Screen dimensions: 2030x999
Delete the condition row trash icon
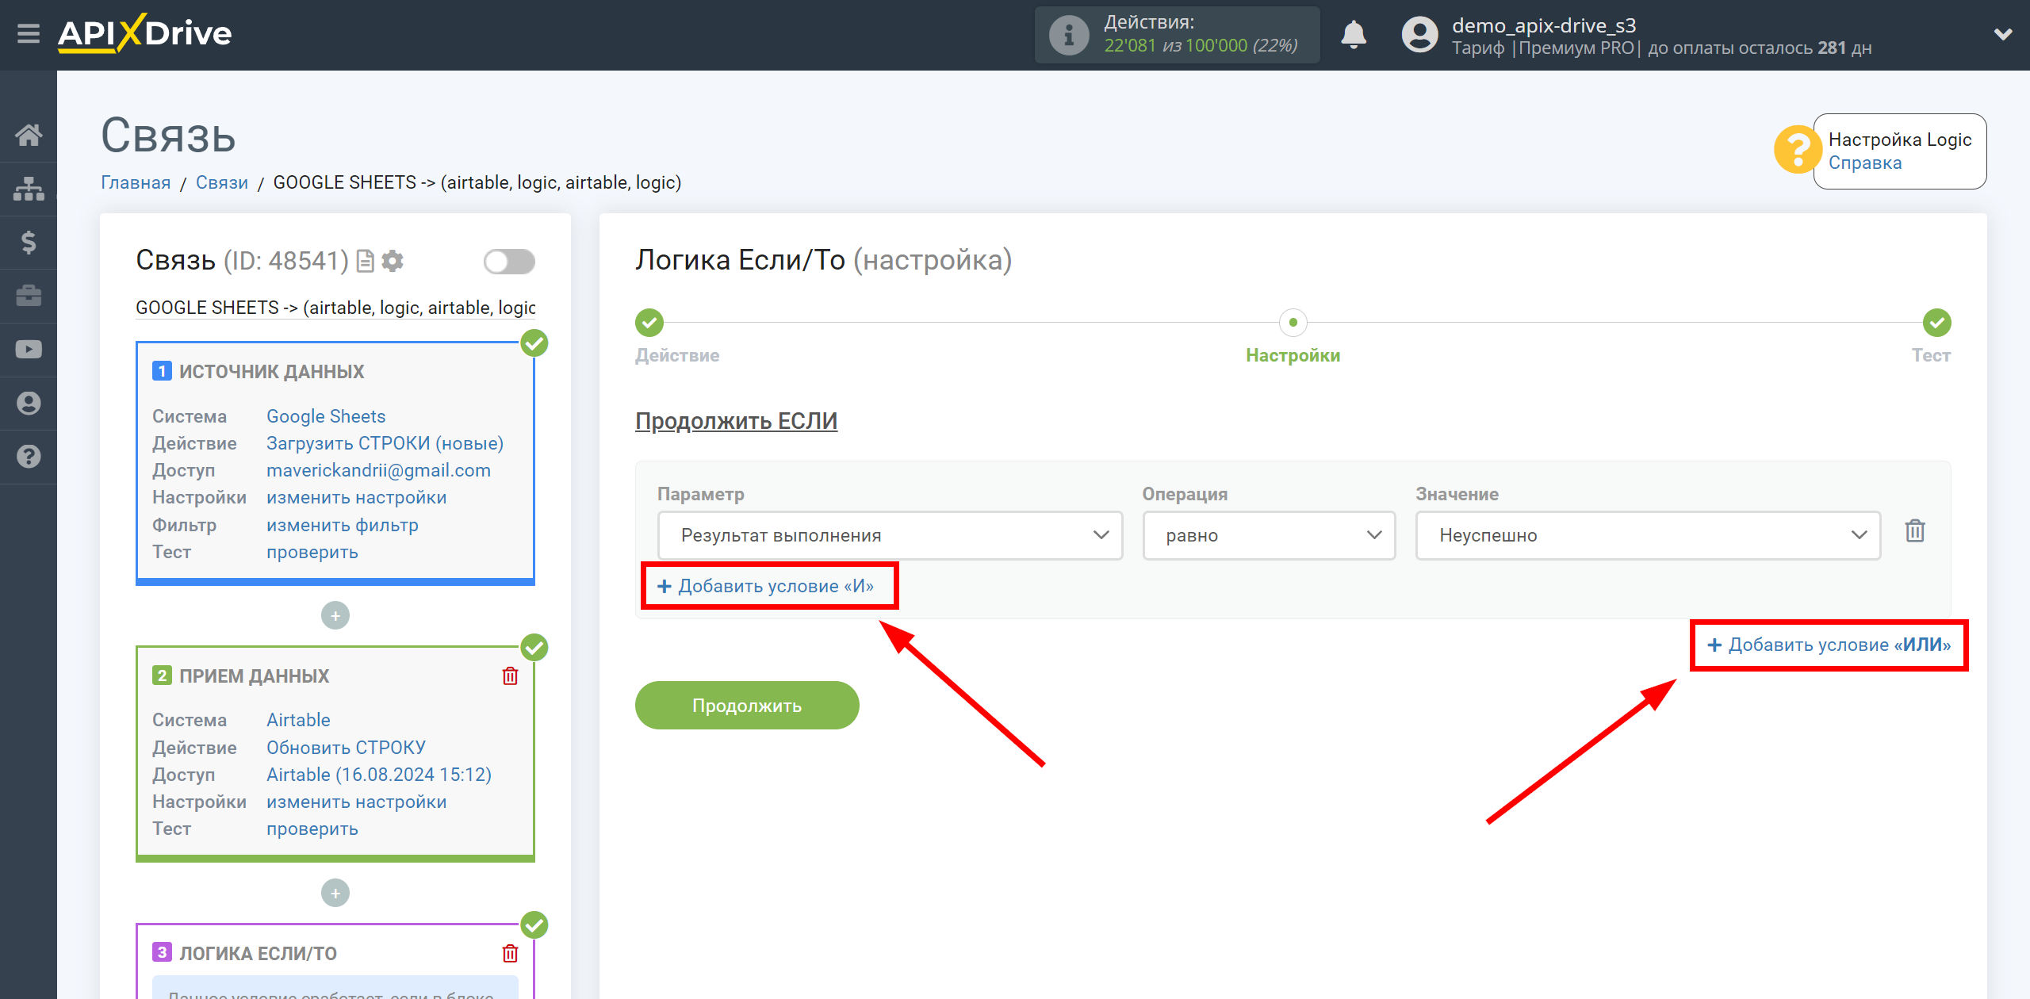[x=1915, y=531]
